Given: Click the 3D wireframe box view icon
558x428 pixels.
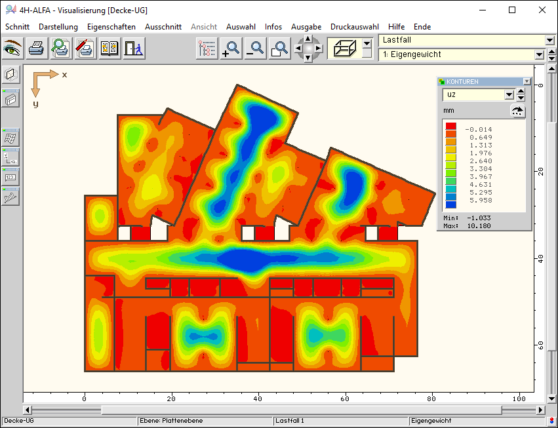Looking at the screenshot, I should point(344,48).
